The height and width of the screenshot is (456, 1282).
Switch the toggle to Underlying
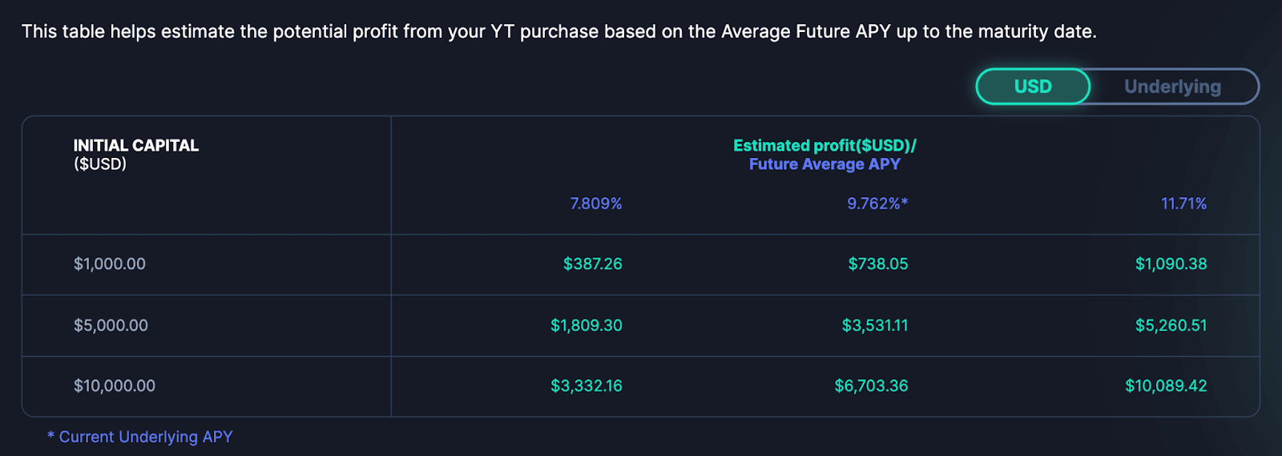[1172, 87]
